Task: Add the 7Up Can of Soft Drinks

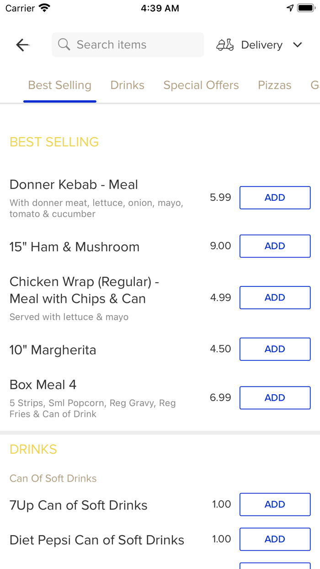Action: click(x=275, y=504)
